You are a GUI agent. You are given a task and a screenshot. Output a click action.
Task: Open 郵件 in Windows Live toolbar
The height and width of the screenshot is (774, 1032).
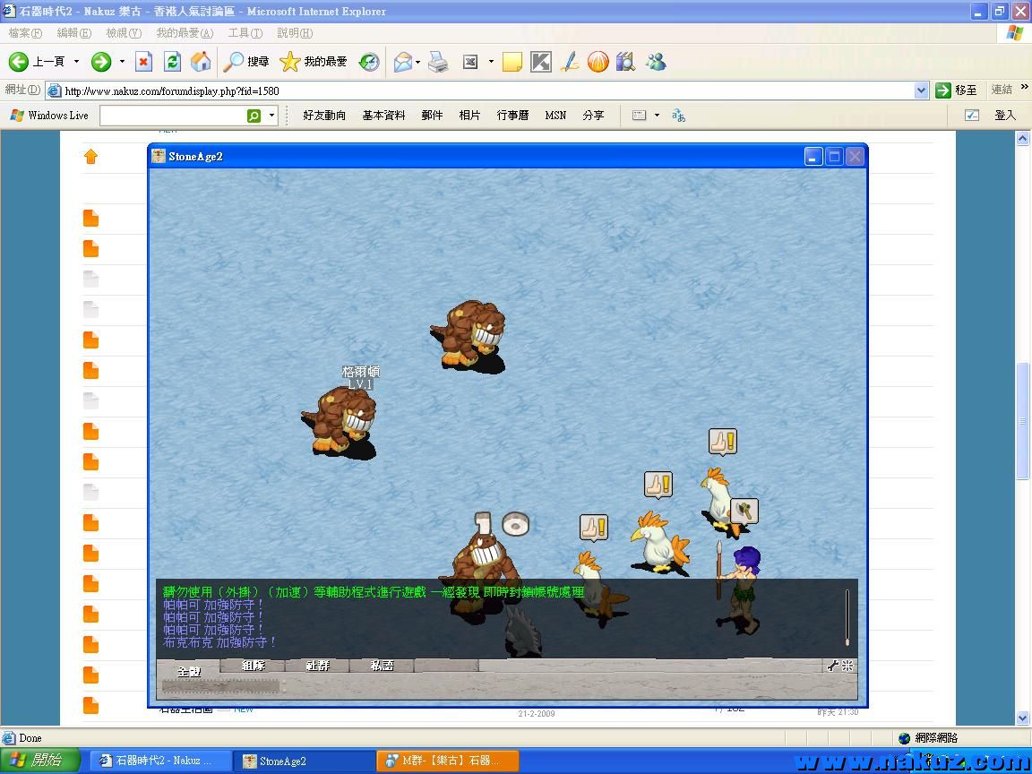[432, 116]
